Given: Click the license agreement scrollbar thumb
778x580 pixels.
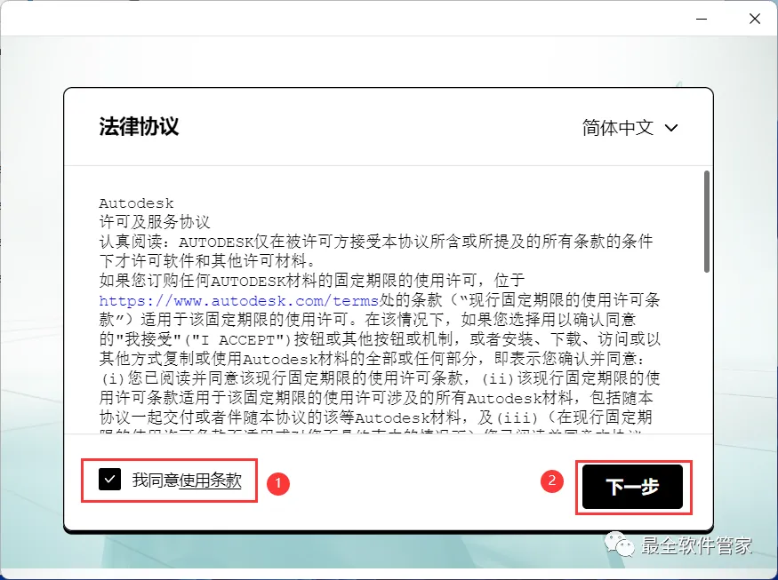Looking at the screenshot, I should [707, 221].
